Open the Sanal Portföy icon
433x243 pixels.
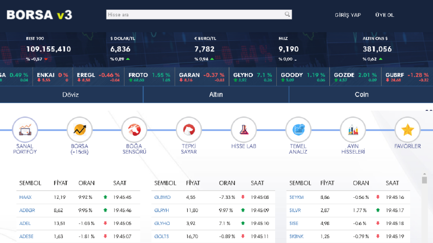(25, 130)
